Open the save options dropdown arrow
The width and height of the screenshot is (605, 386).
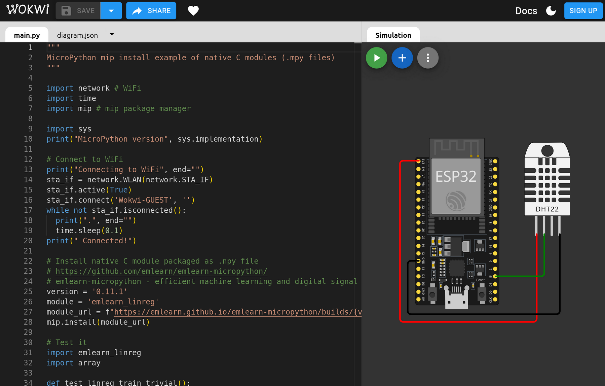(x=111, y=11)
